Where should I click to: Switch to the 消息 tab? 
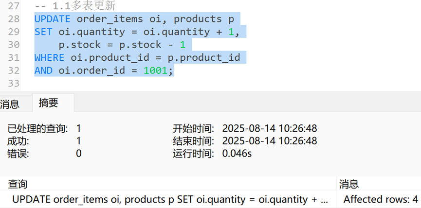[x=10, y=104]
